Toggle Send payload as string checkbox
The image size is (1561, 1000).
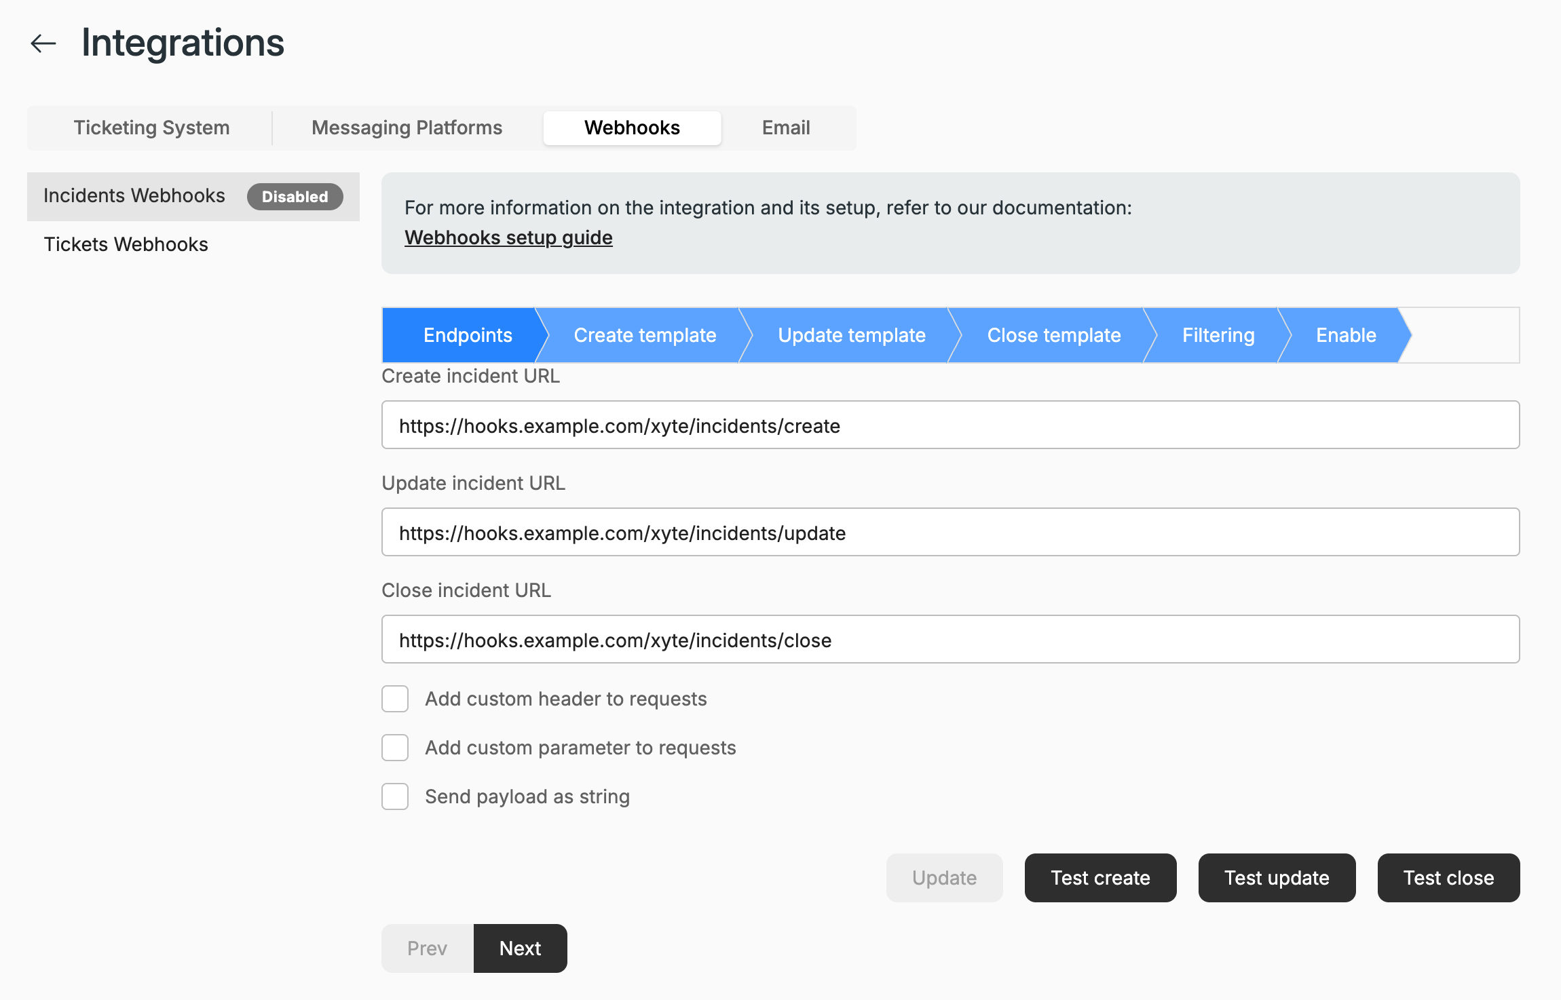pyautogui.click(x=395, y=796)
